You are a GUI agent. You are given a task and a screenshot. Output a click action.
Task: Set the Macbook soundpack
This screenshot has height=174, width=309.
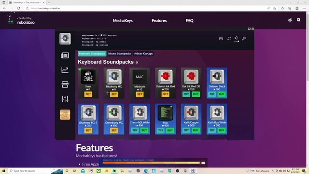pos(140,94)
